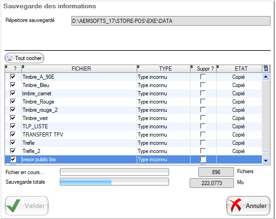The width and height of the screenshot is (276, 219).
Task: Click the green checkmark Valider icon
Action: click(14, 206)
